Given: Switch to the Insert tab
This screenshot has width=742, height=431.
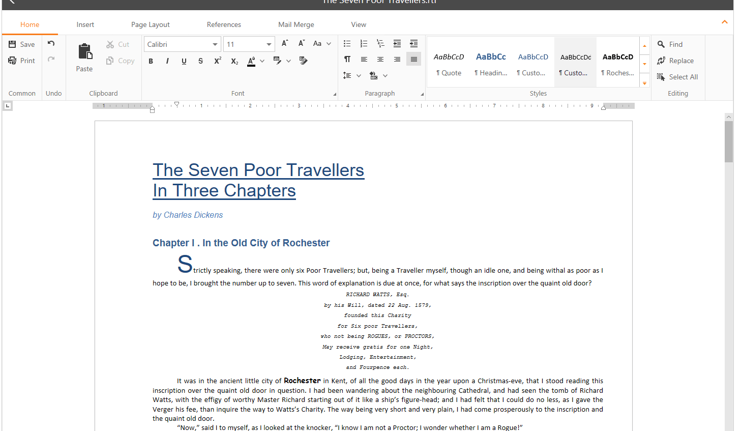Looking at the screenshot, I should click(x=85, y=24).
